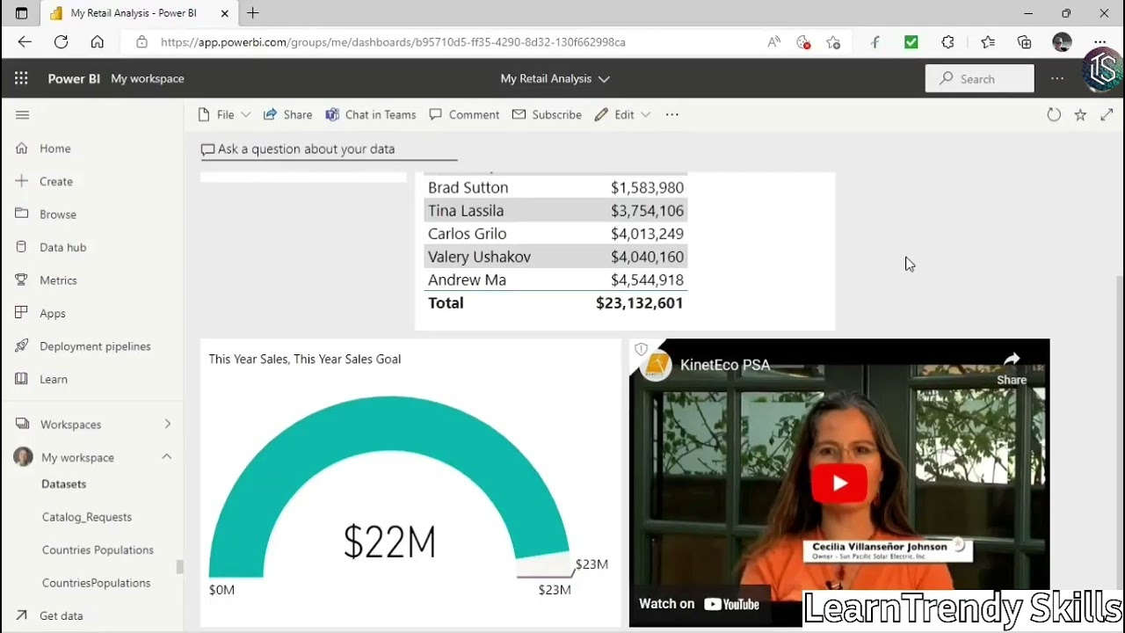
Task: Open browser extensions puzzle icon
Action: tap(947, 41)
